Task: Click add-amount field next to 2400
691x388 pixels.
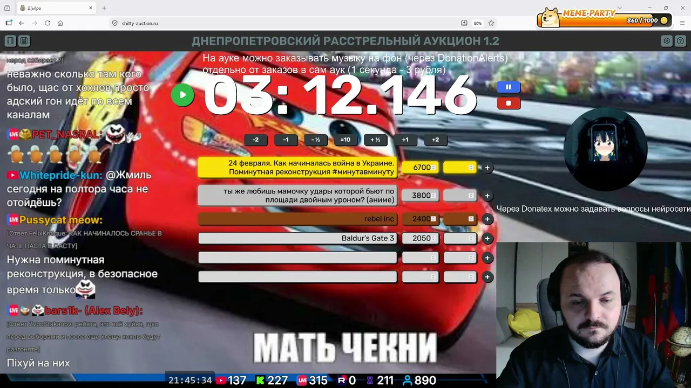Action: (x=460, y=219)
